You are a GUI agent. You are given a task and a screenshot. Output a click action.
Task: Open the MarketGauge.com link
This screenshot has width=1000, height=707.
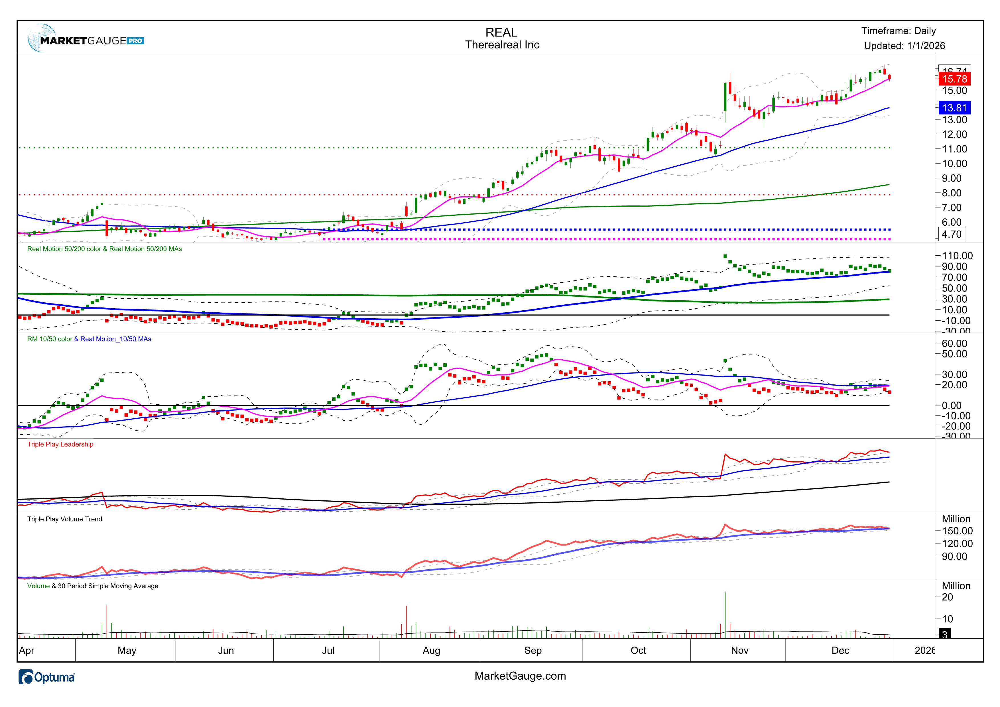pyautogui.click(x=520, y=676)
